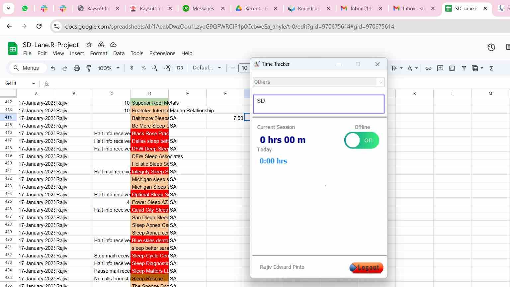Open the Tools menu
The width and height of the screenshot is (510, 287).
pos(137,53)
